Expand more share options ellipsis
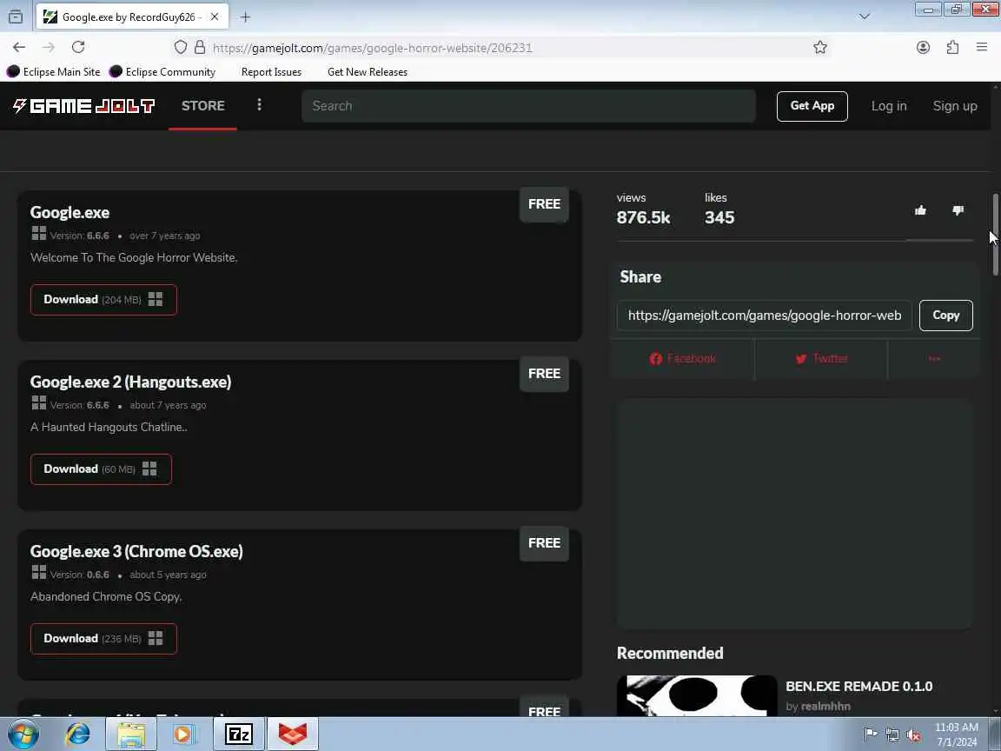The image size is (1001, 751). coord(934,359)
